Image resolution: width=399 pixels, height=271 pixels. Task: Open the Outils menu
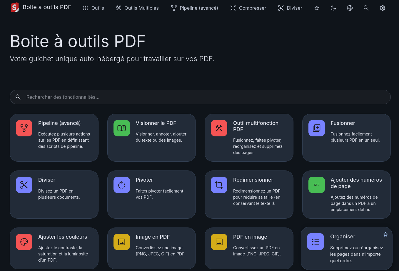click(94, 8)
